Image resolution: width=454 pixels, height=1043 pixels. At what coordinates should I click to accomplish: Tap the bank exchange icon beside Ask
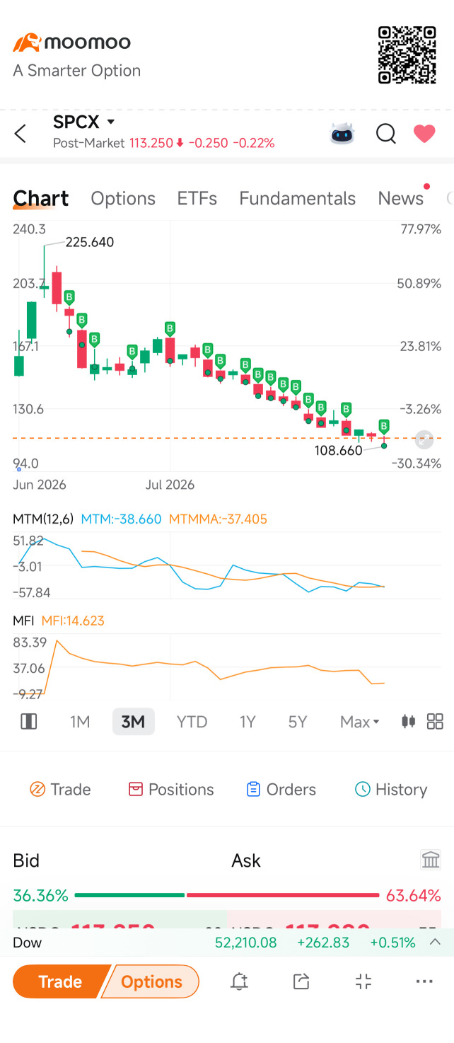click(x=431, y=860)
